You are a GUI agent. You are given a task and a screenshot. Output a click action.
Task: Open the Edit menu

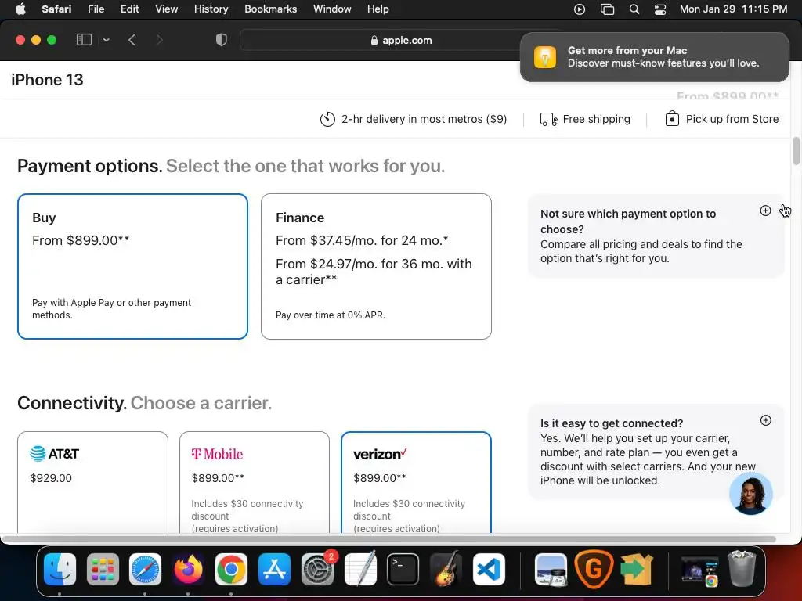129,9
